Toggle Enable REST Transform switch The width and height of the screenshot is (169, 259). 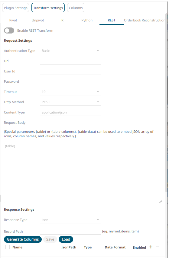tap(9, 30)
